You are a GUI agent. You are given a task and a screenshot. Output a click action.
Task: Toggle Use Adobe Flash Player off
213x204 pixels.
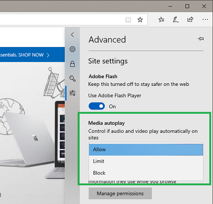pyautogui.click(x=97, y=106)
